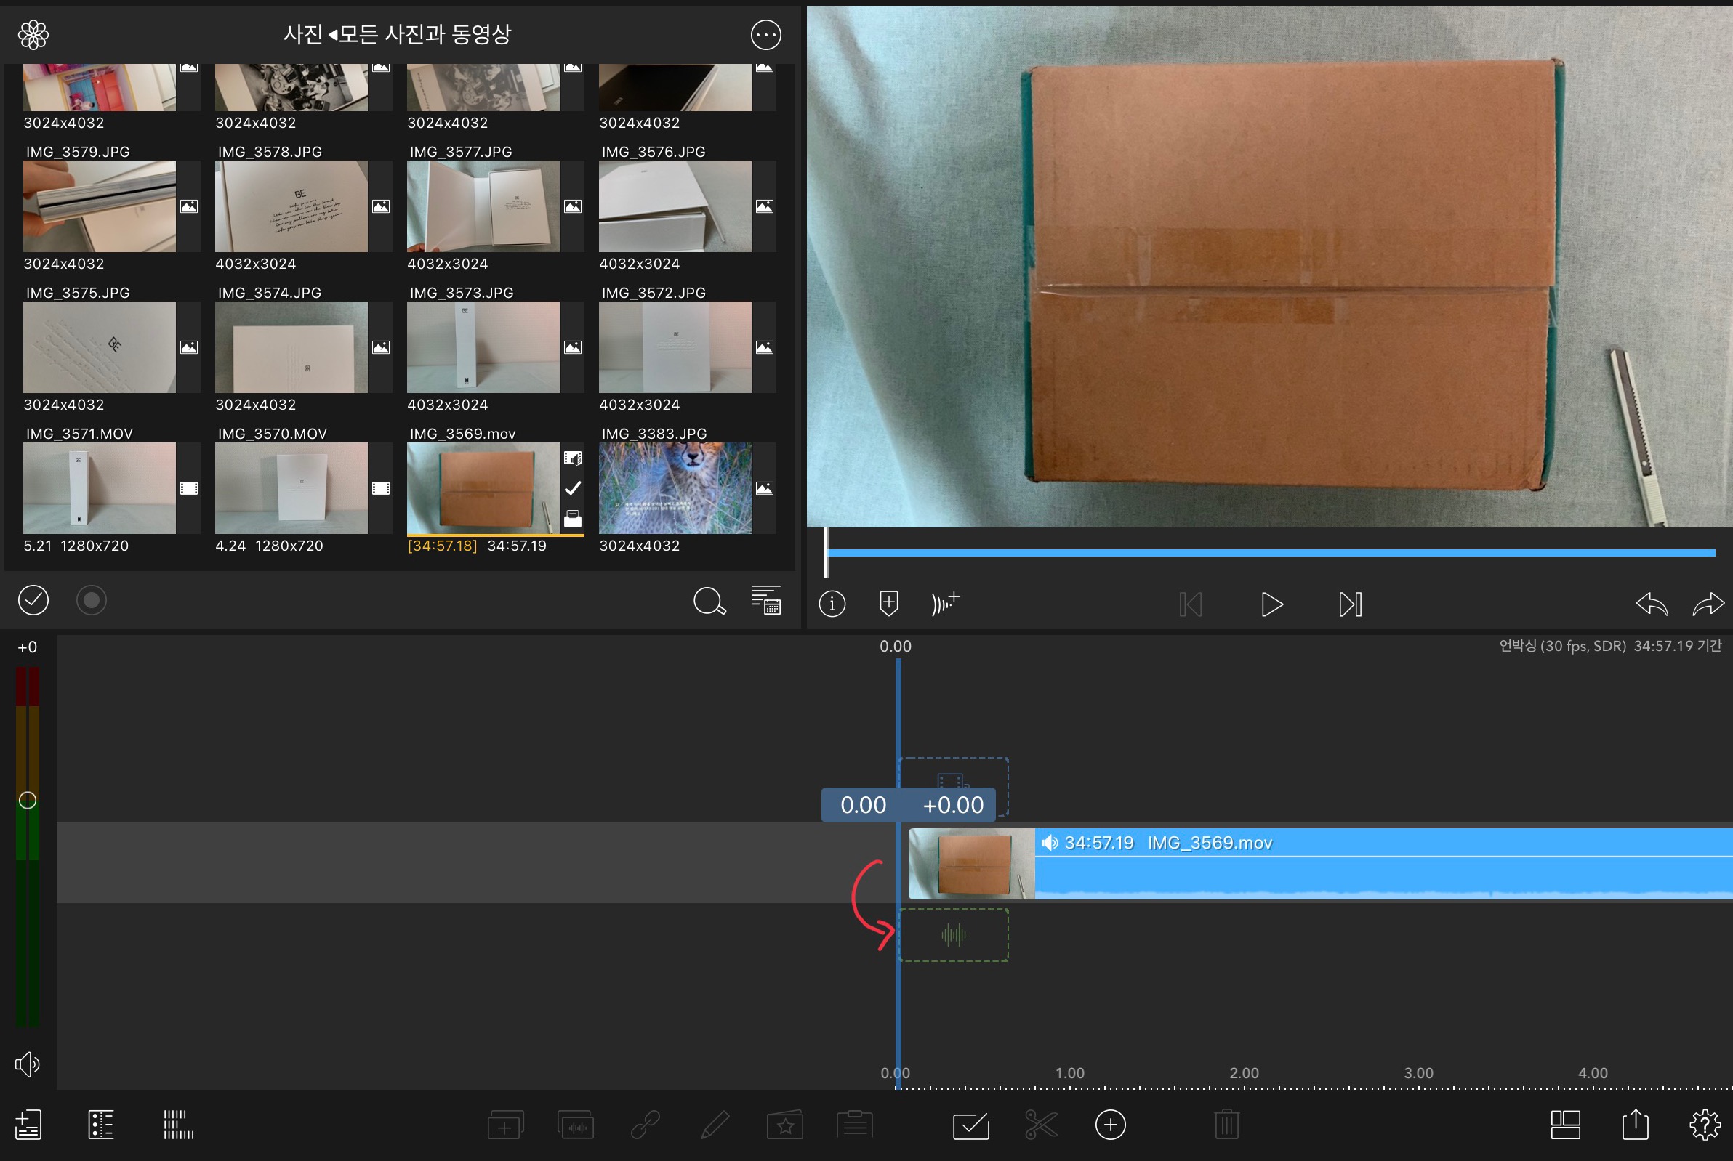Click the blue preview scrubber bar
Screen dimensions: 1733x1161
[1270, 552]
